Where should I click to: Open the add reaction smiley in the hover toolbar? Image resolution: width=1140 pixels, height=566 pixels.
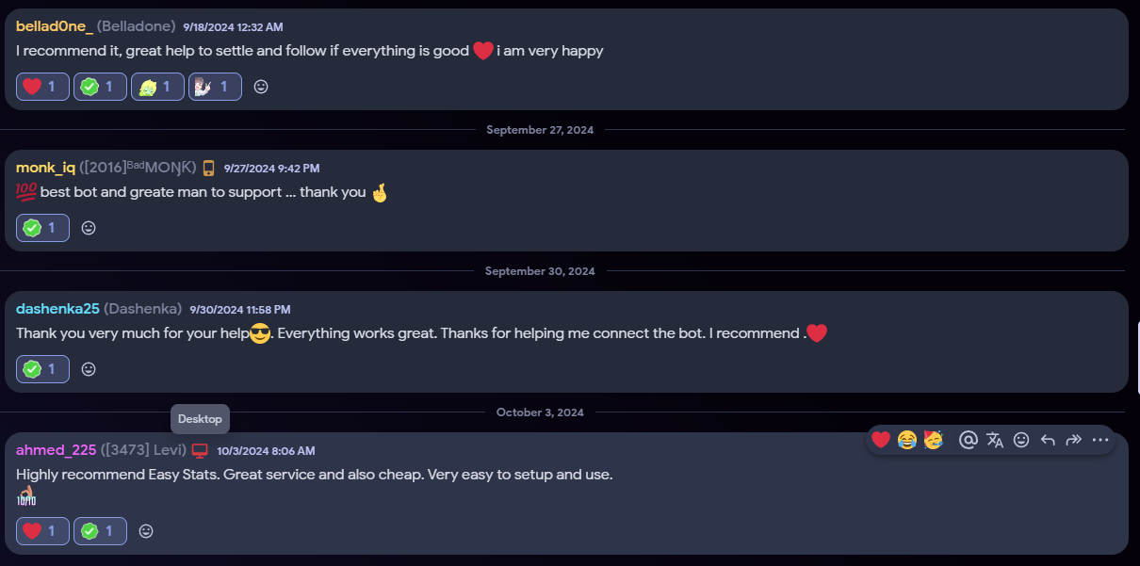pos(1021,440)
